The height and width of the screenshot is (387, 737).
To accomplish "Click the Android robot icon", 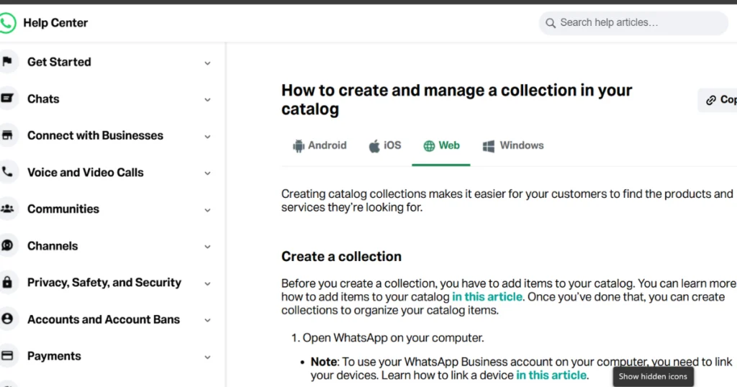I will (x=299, y=146).
